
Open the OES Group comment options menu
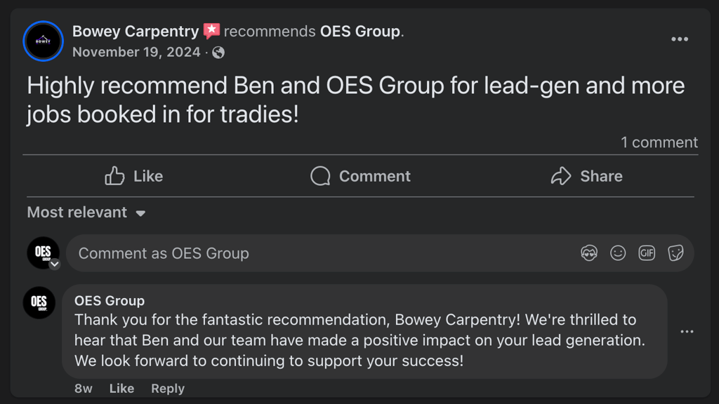[687, 332]
